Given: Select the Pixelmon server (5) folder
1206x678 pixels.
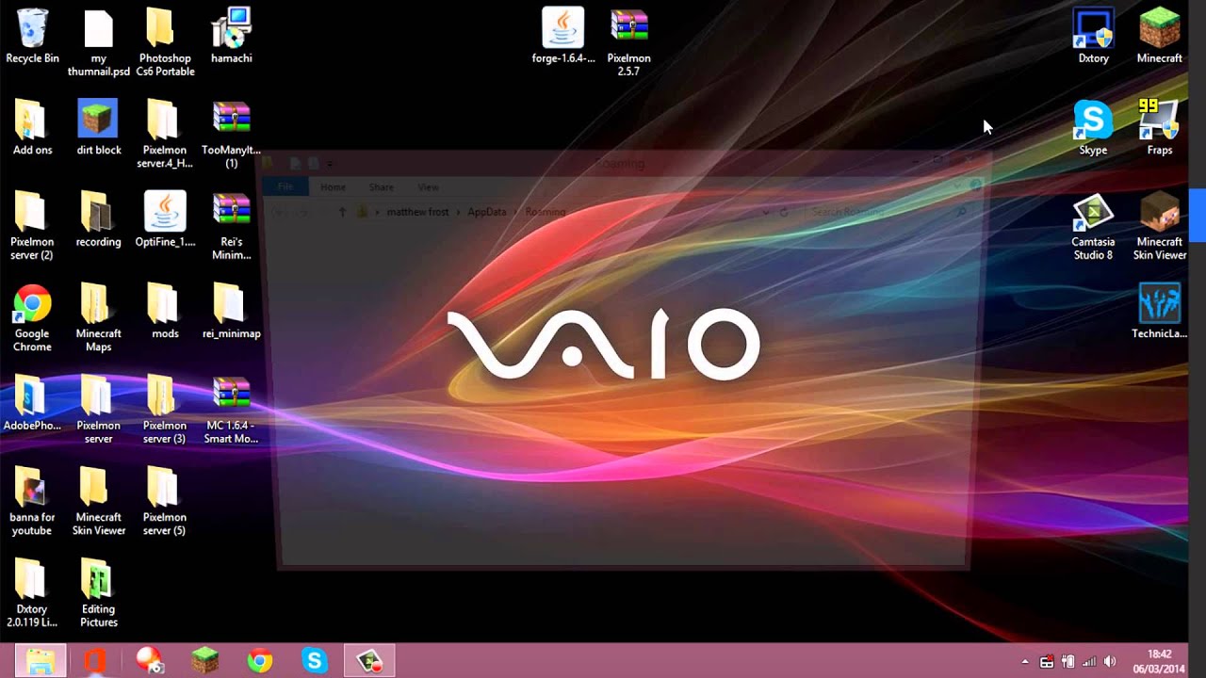Looking at the screenshot, I should [165, 502].
